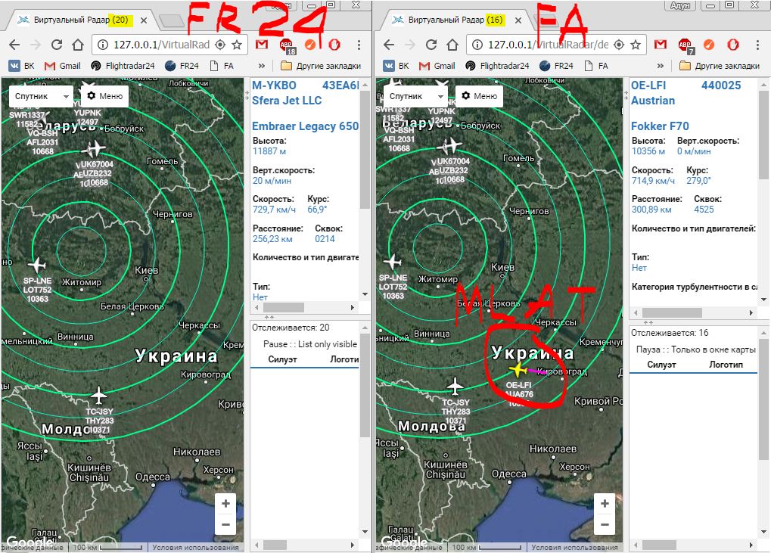
Task: Bookmark page using star icon in left browser
Action: coord(238,45)
